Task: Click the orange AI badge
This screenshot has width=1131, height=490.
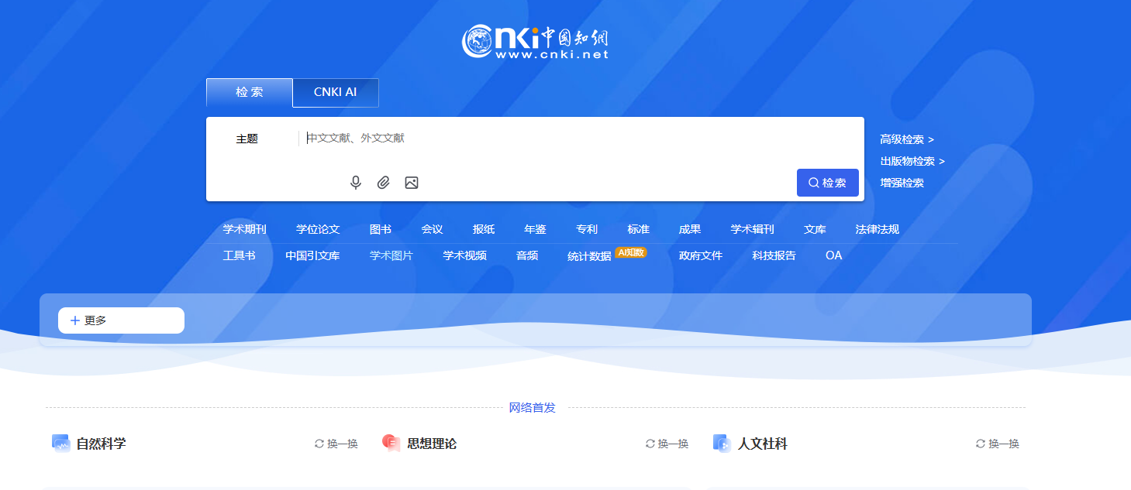Action: (x=631, y=252)
